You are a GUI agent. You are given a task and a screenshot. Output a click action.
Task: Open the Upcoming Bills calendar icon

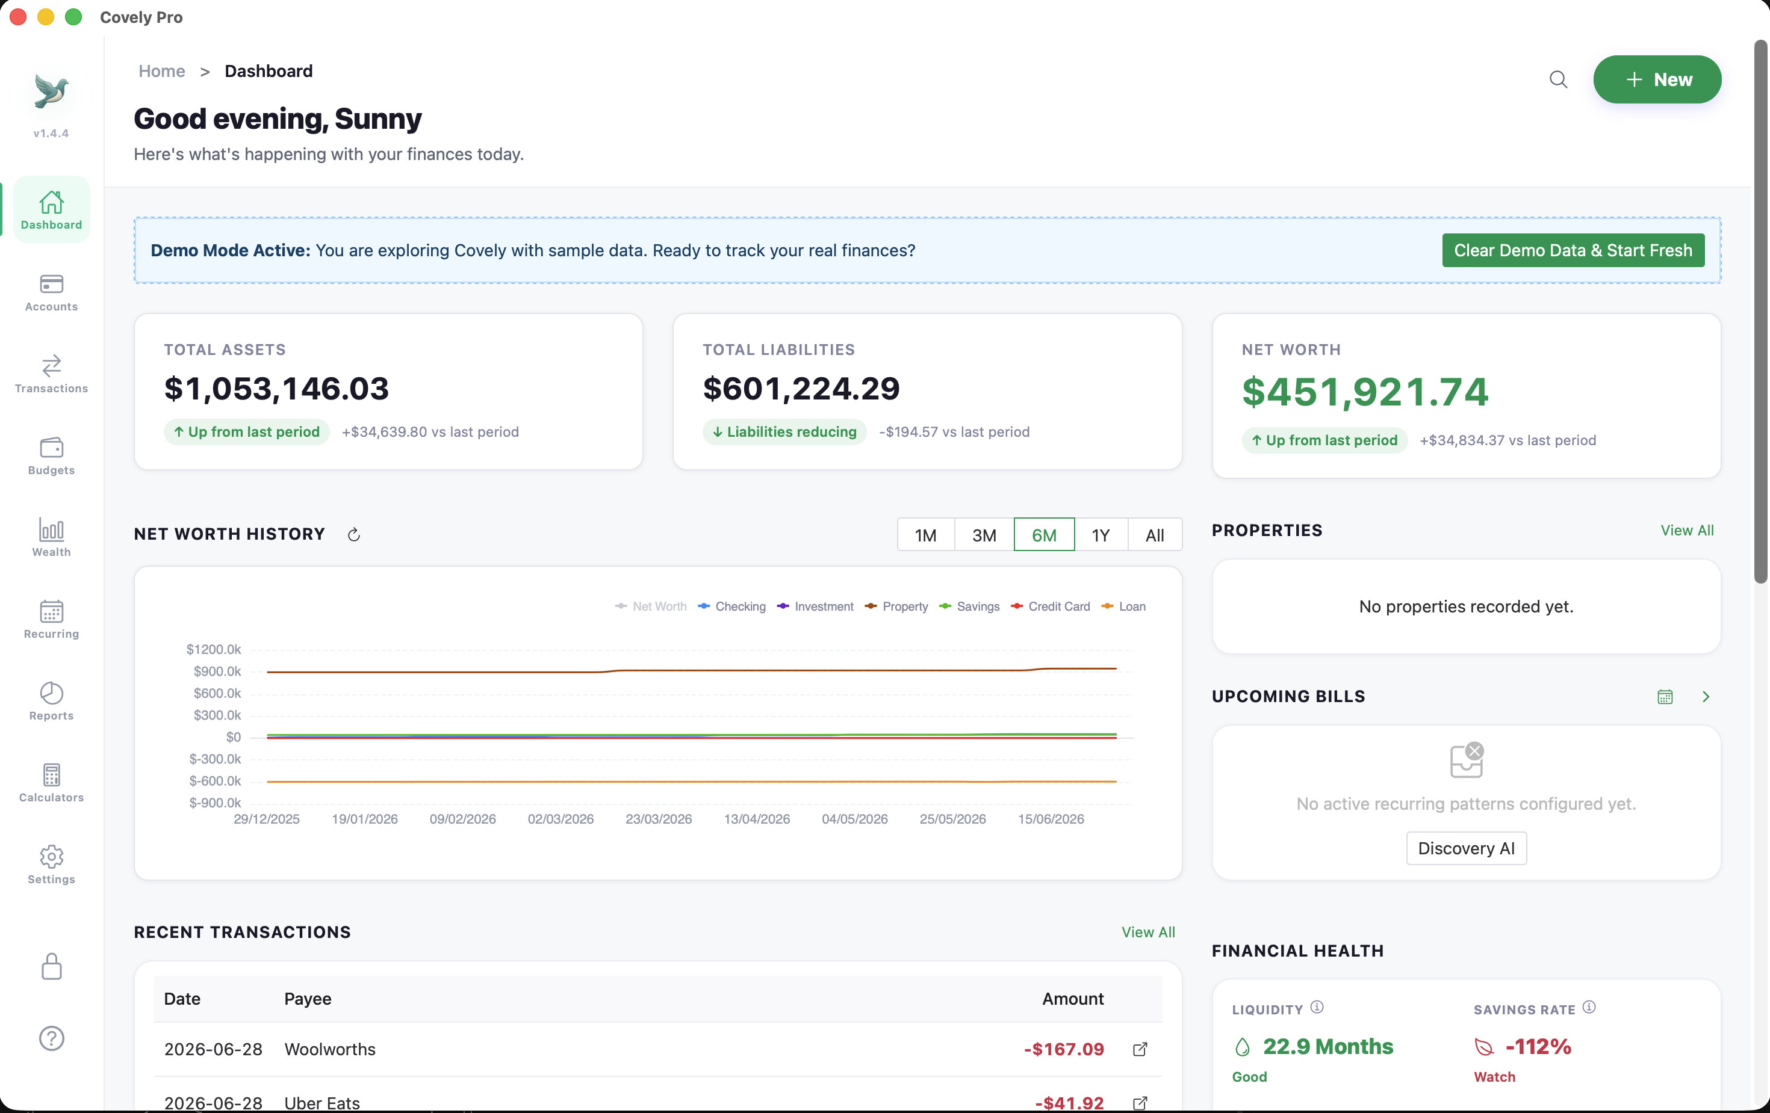1664,697
